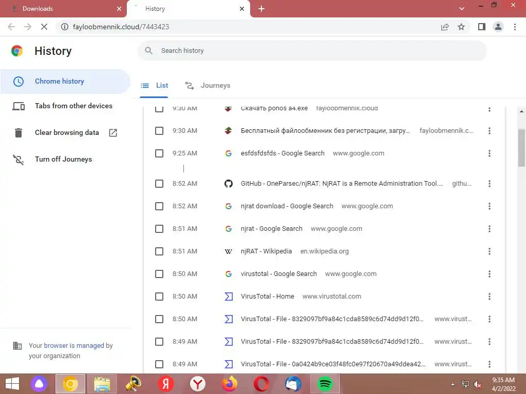This screenshot has height=394, width=526.
Task: Check the virustotal Google Search checkbox
Action: point(159,274)
